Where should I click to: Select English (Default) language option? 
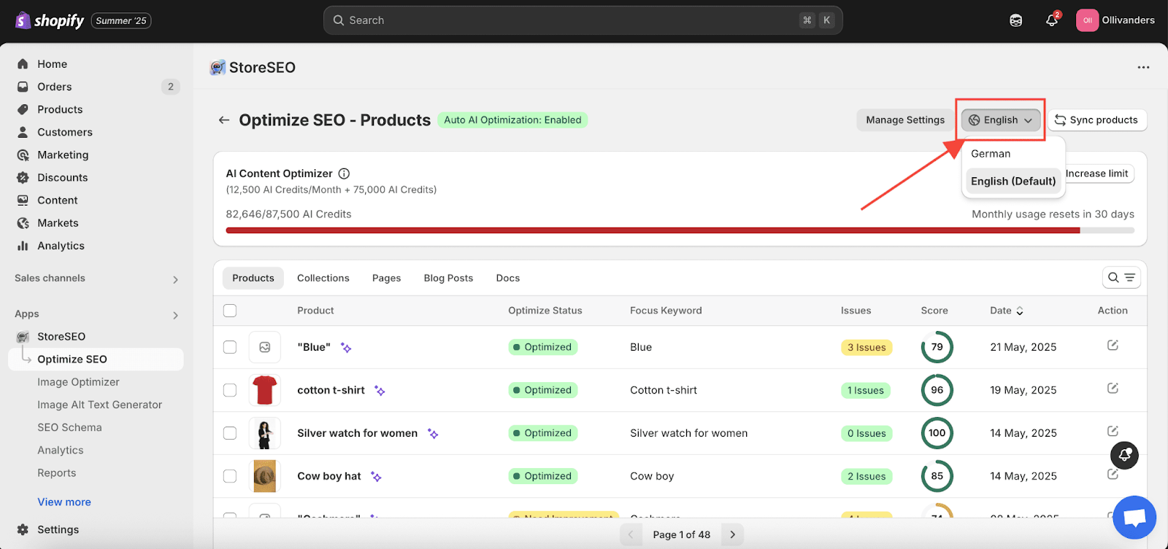click(x=1013, y=181)
